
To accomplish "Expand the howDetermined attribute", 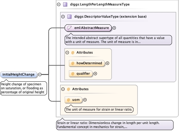I will coord(107,63).
